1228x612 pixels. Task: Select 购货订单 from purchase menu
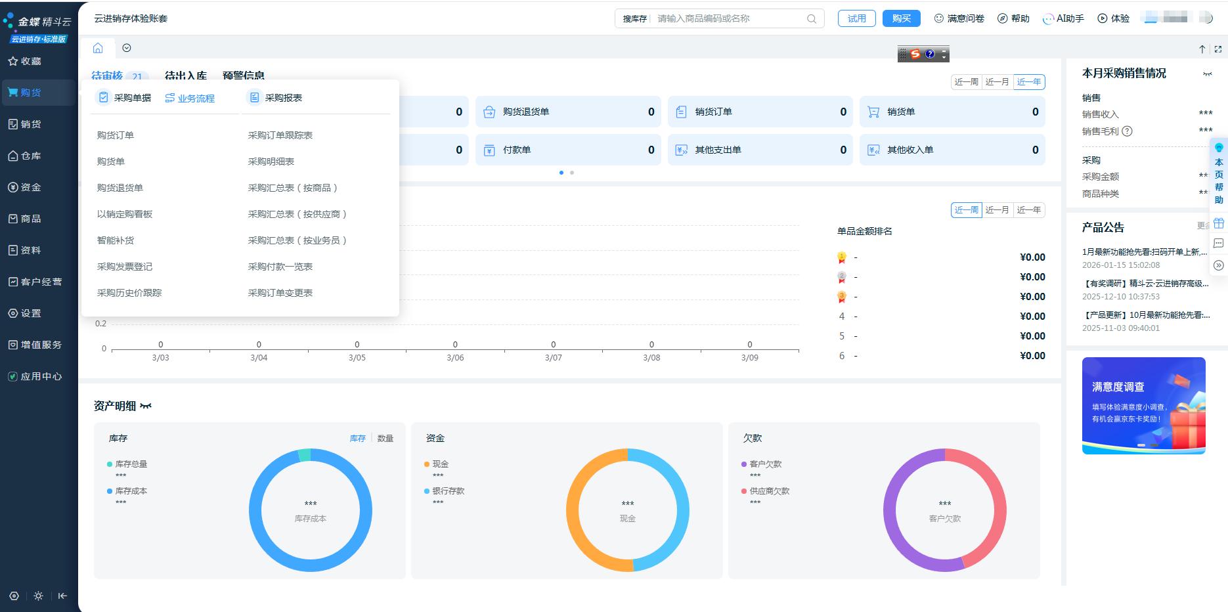pos(116,135)
